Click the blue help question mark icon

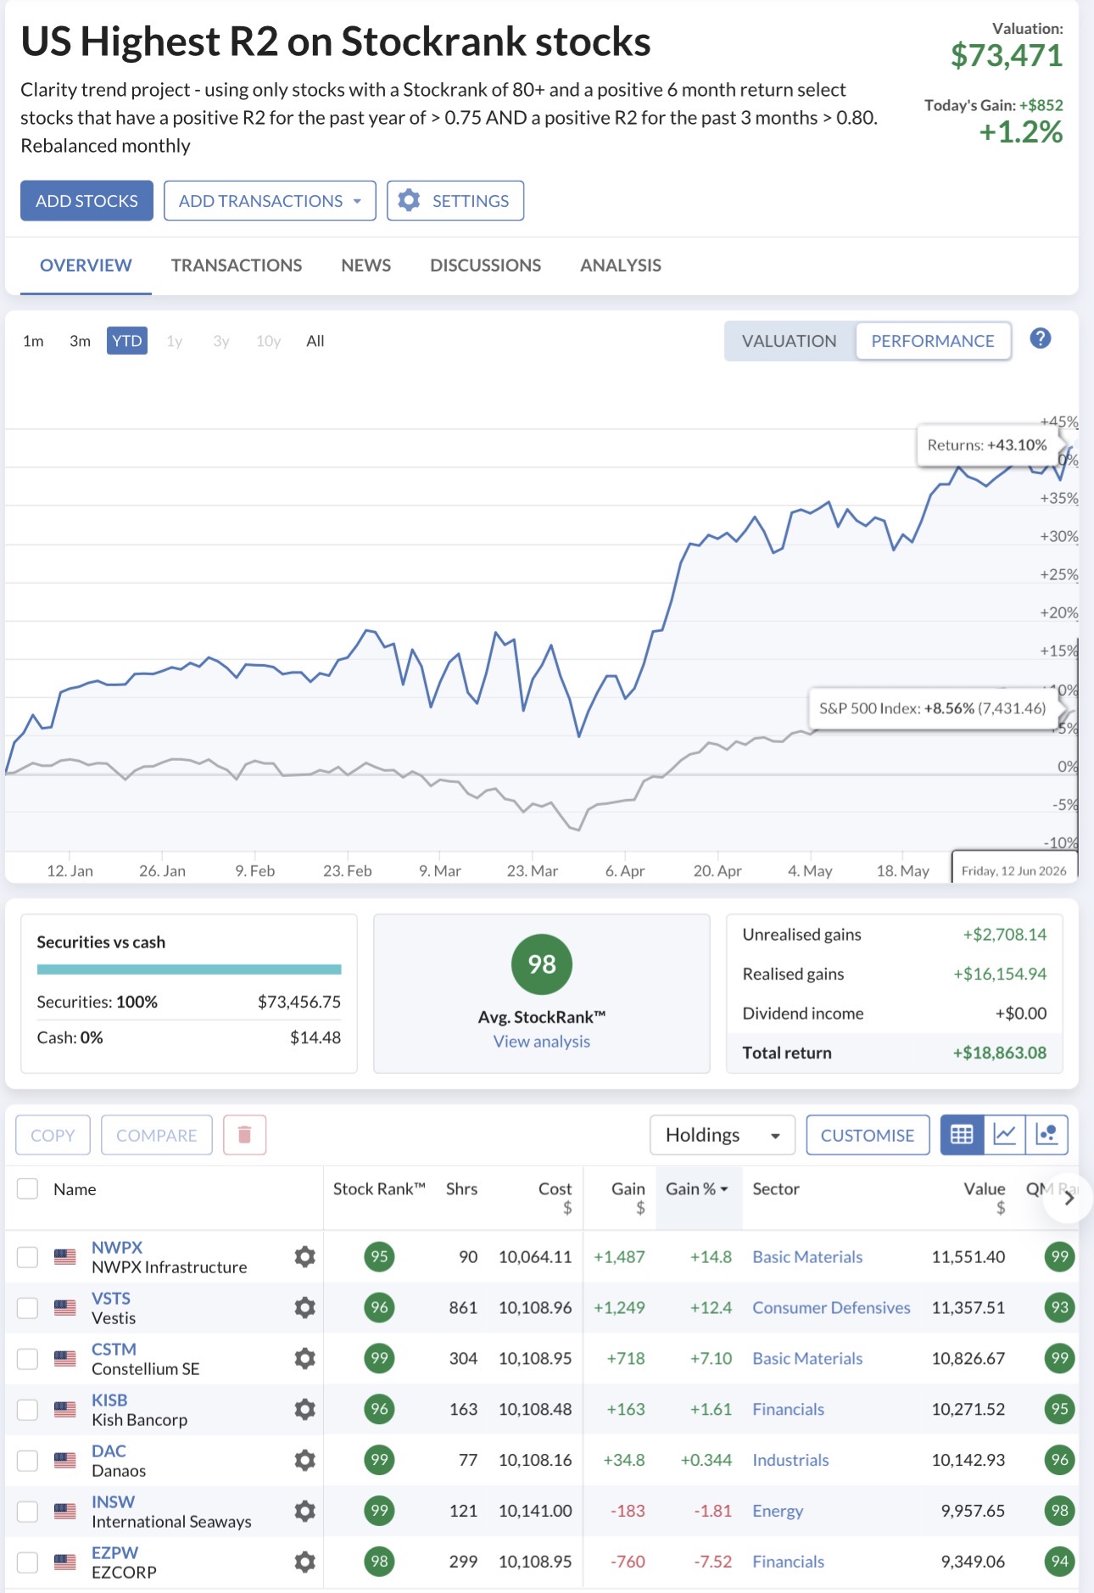point(1041,338)
